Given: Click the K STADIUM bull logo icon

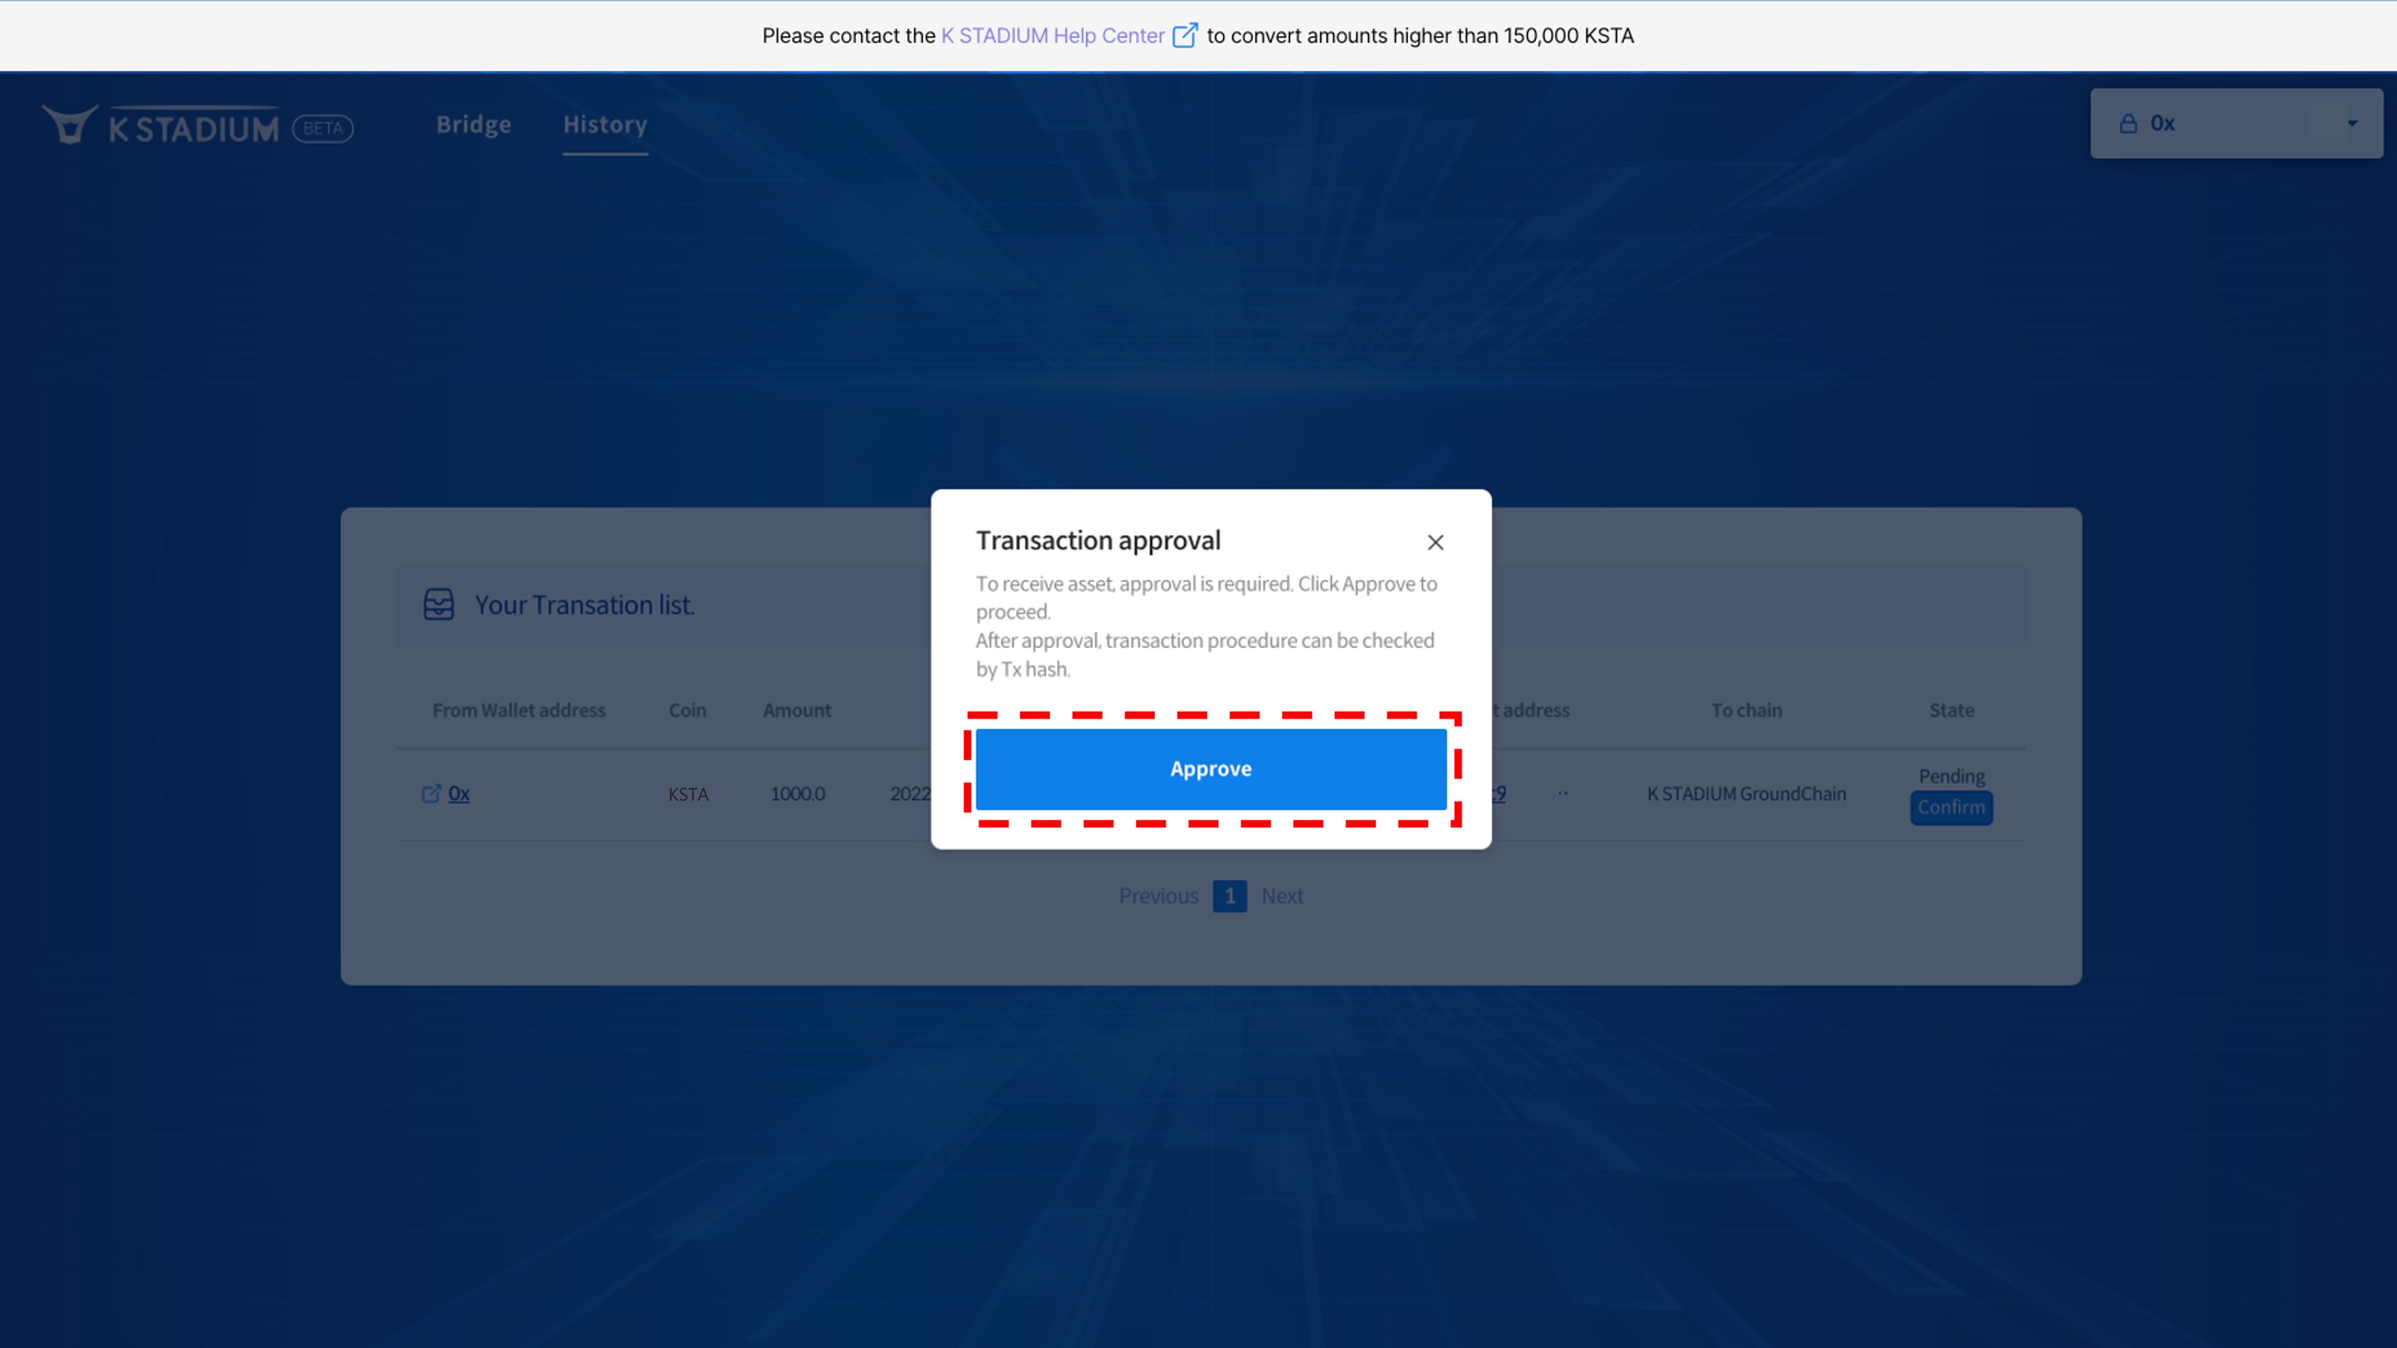Looking at the screenshot, I should (69, 125).
